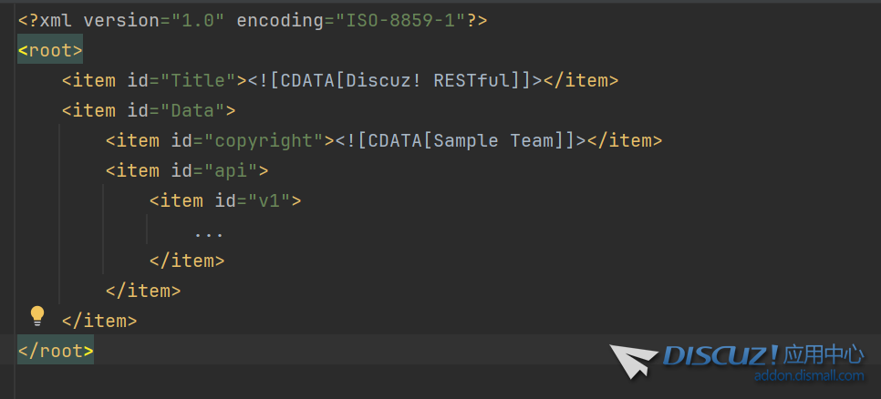The image size is (881, 399).
Task: Click closing item tag beside lightbulb
Action: (99, 321)
